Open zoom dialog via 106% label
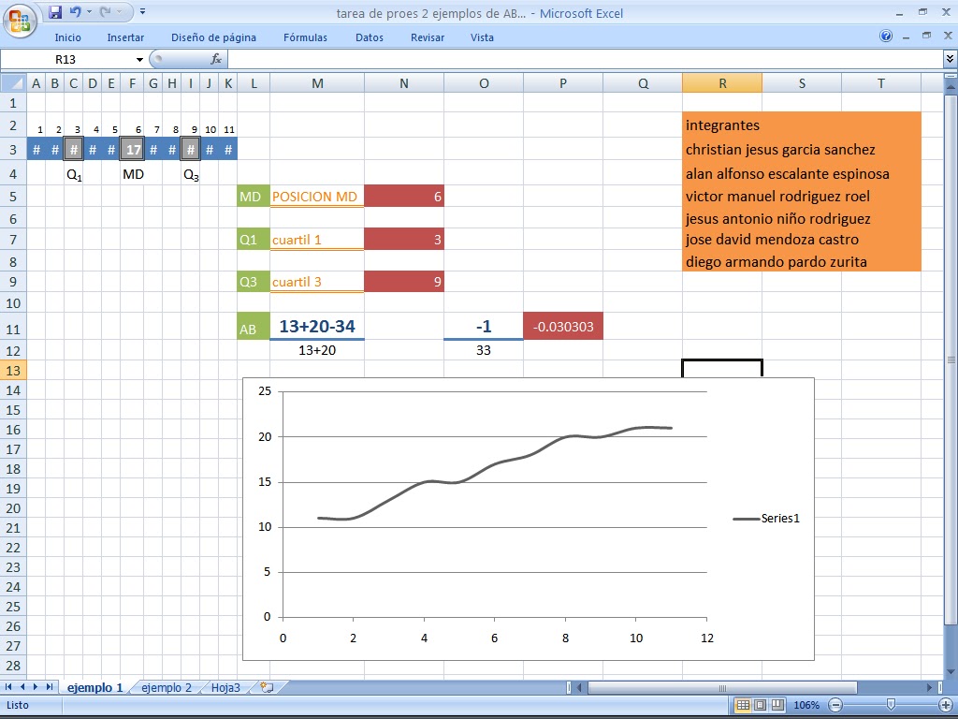 coord(806,705)
